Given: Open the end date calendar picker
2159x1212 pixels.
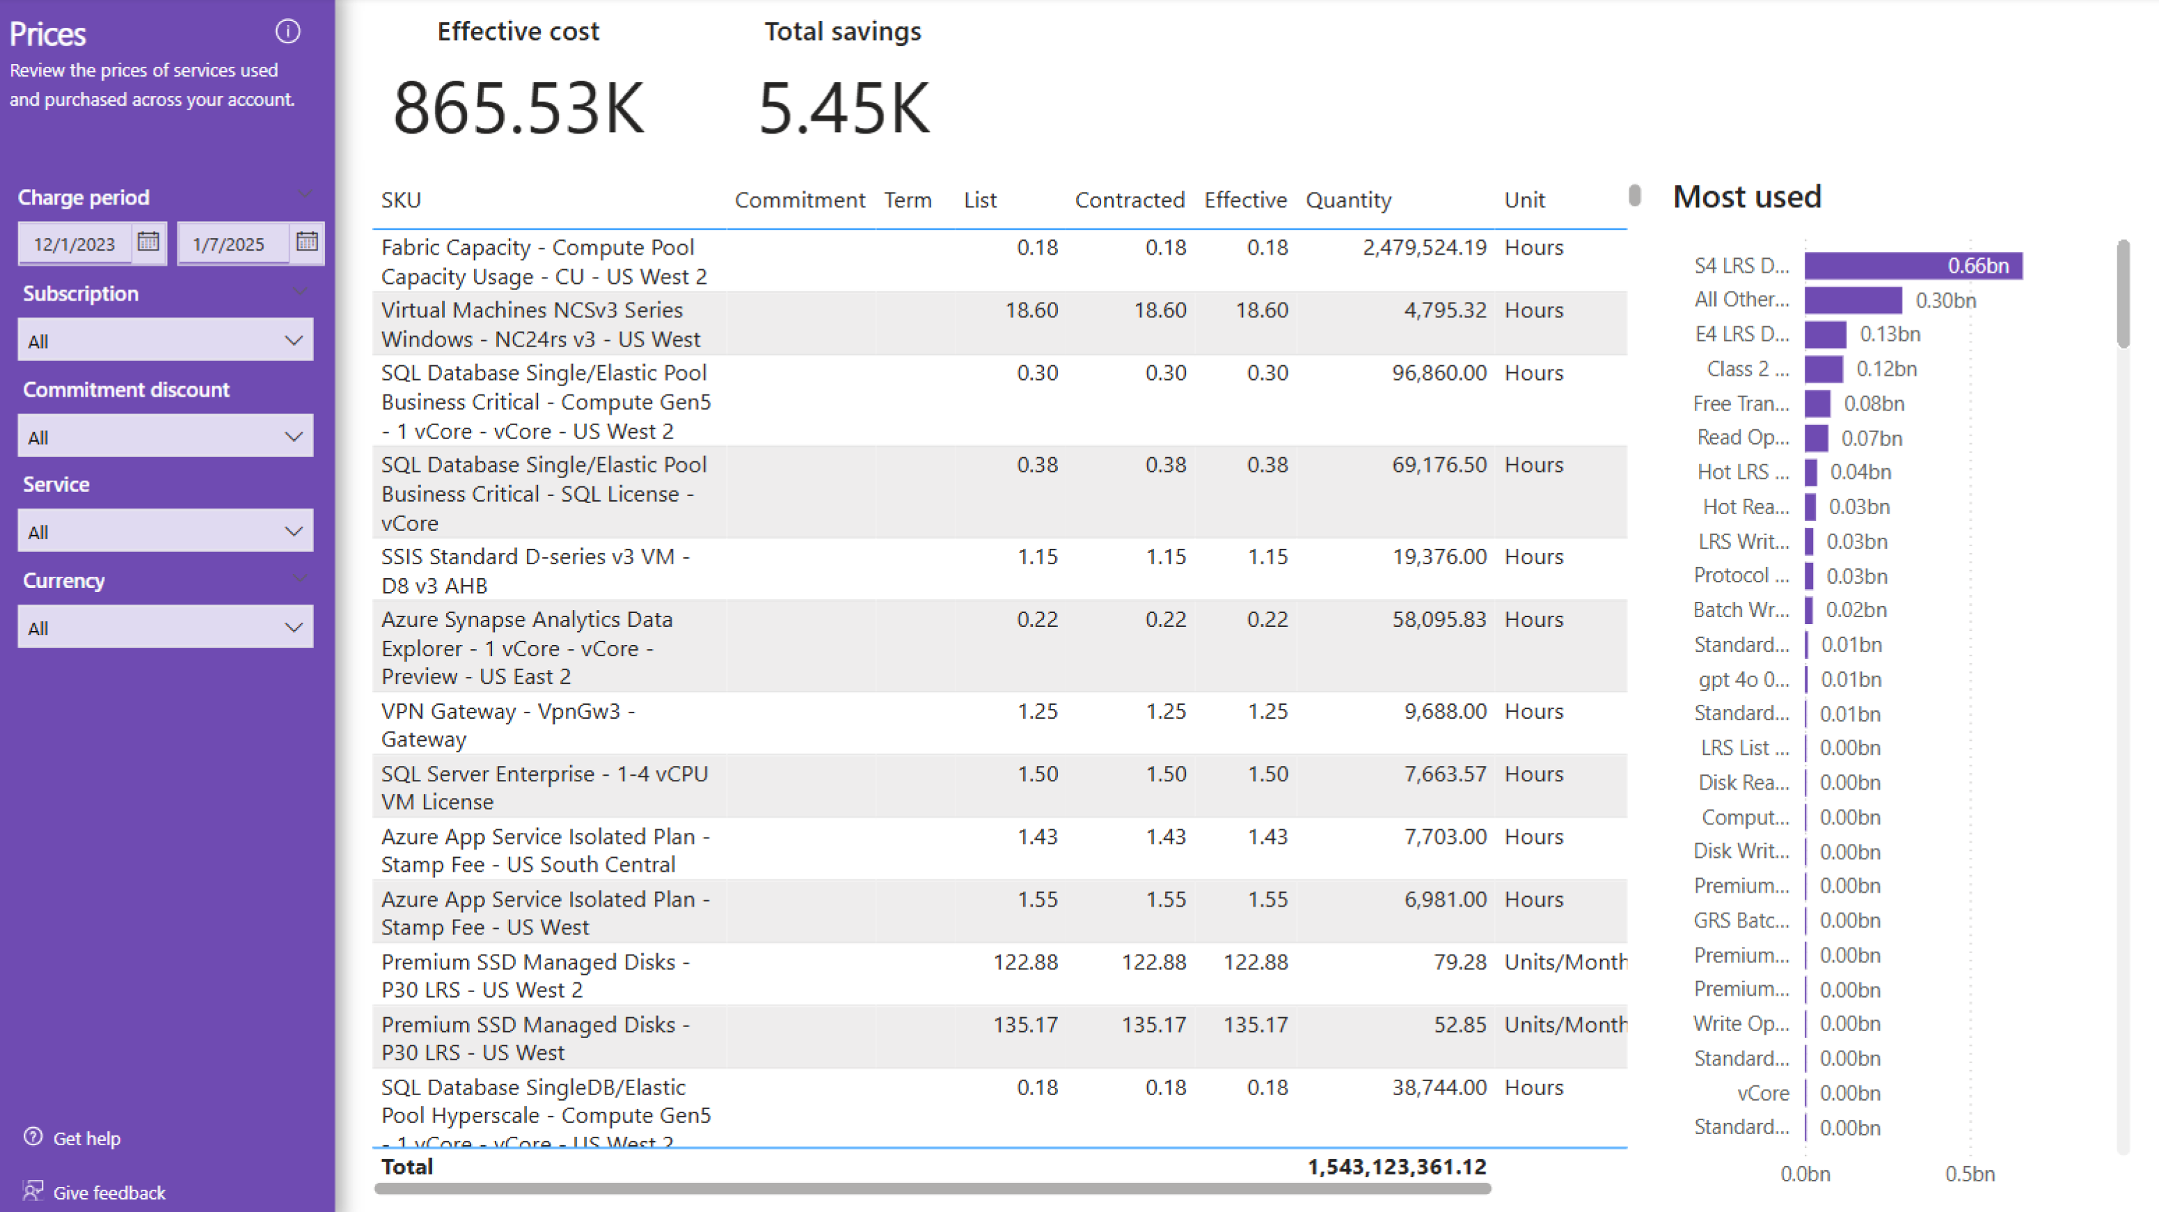Looking at the screenshot, I should tap(307, 242).
